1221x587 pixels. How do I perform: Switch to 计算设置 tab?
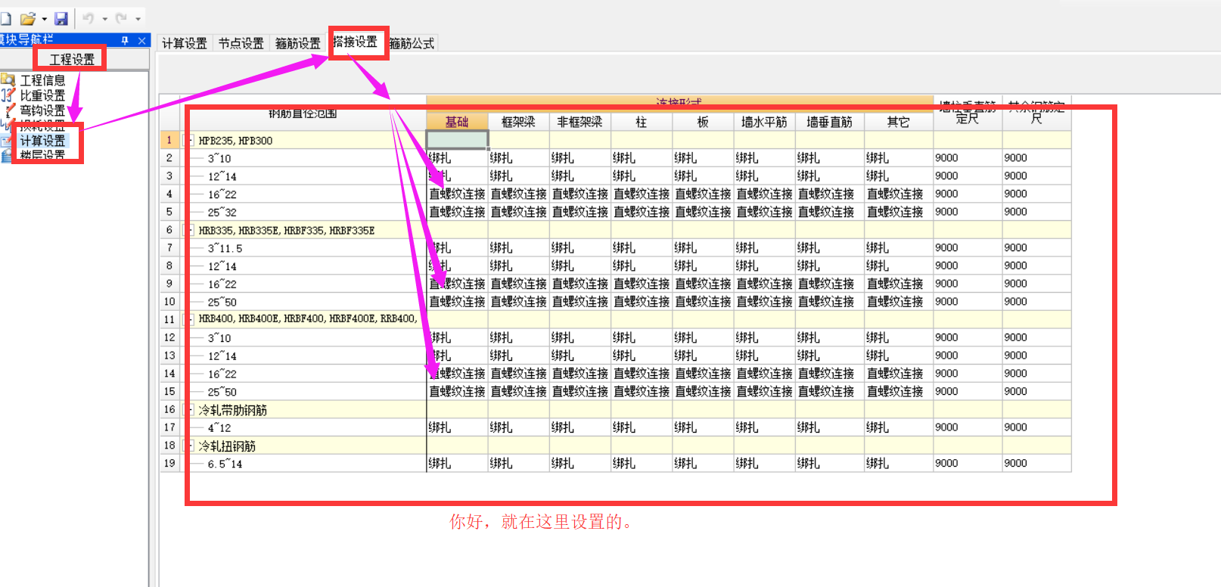tap(185, 44)
